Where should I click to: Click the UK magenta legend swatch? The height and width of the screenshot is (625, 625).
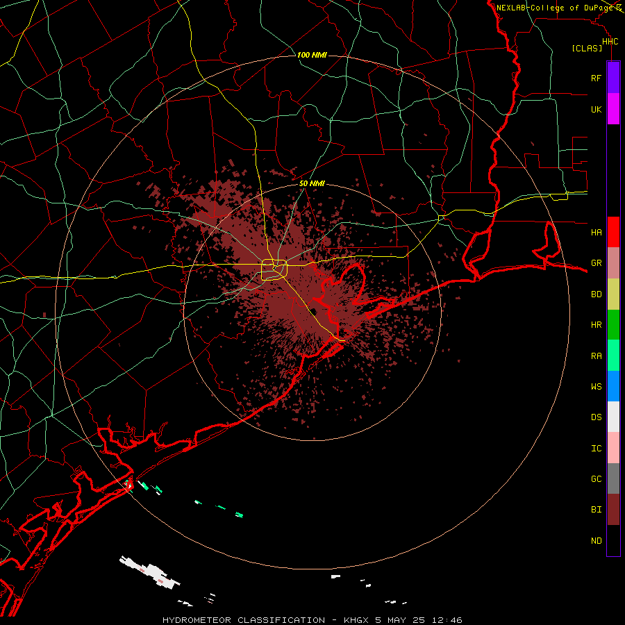pos(613,109)
